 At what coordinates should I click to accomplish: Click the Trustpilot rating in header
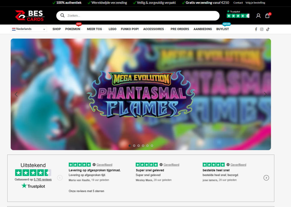tap(238, 14)
